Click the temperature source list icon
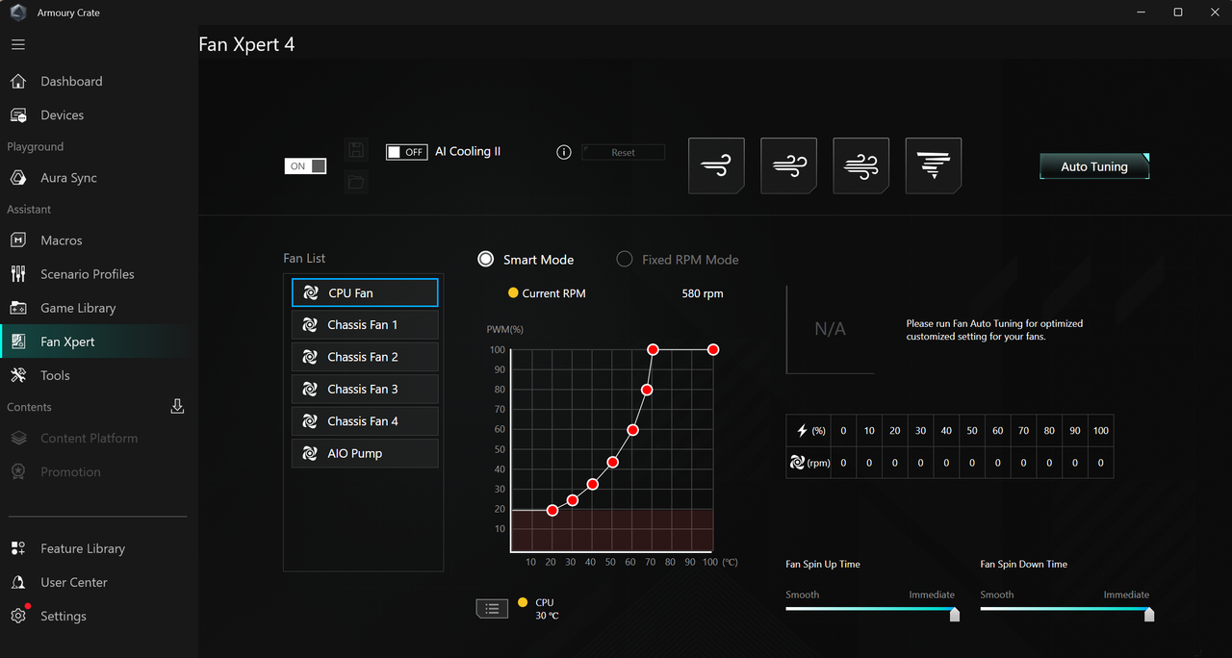Screen dimensions: 1232x658 [492, 608]
